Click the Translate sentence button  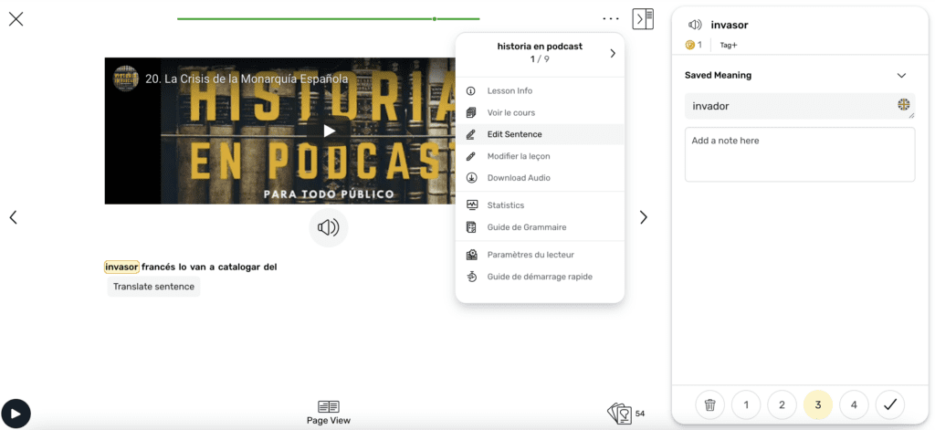click(x=153, y=287)
